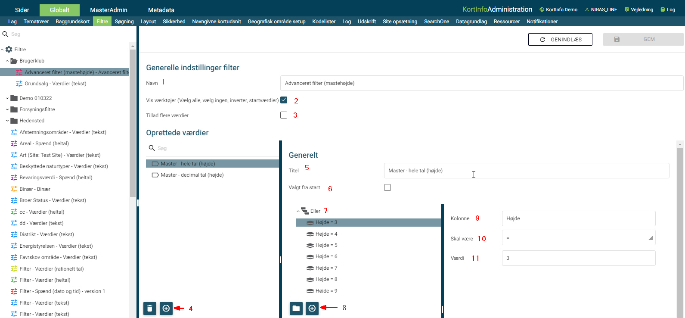Click the Eller group icon
685x318 pixels.
point(305,211)
